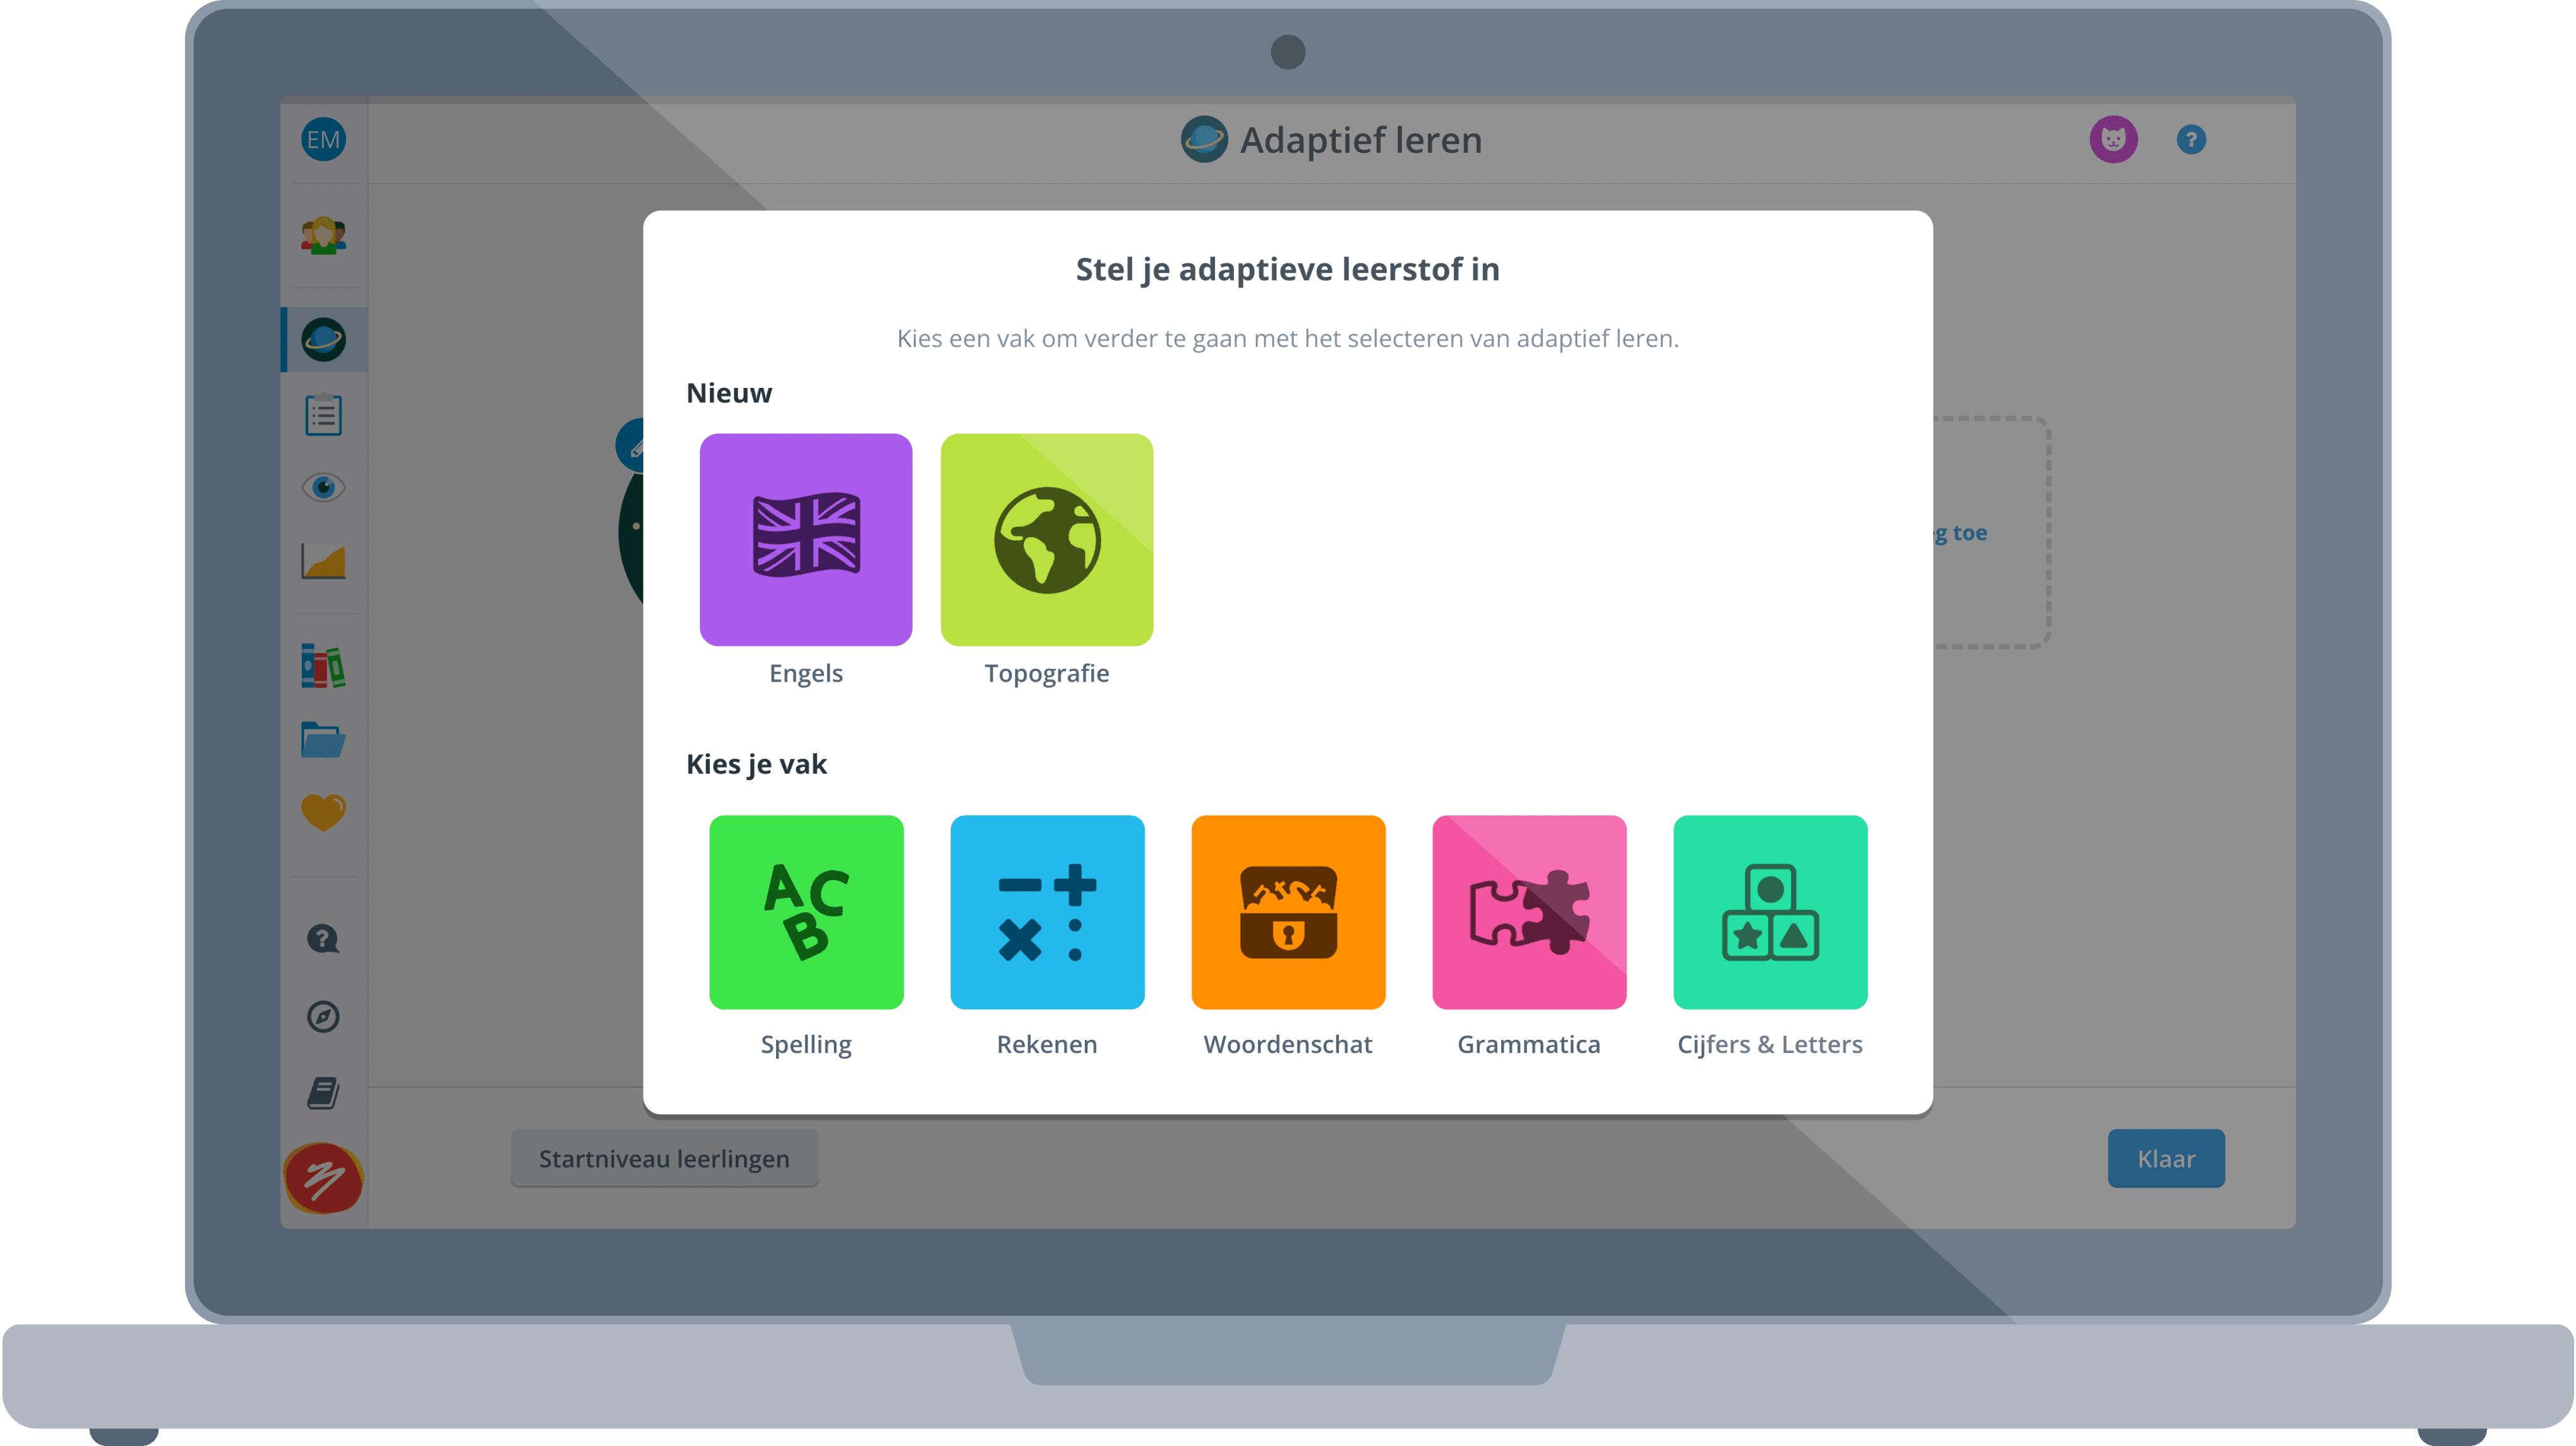
Task: Click the compass icon in sidebar
Action: point(323,1016)
